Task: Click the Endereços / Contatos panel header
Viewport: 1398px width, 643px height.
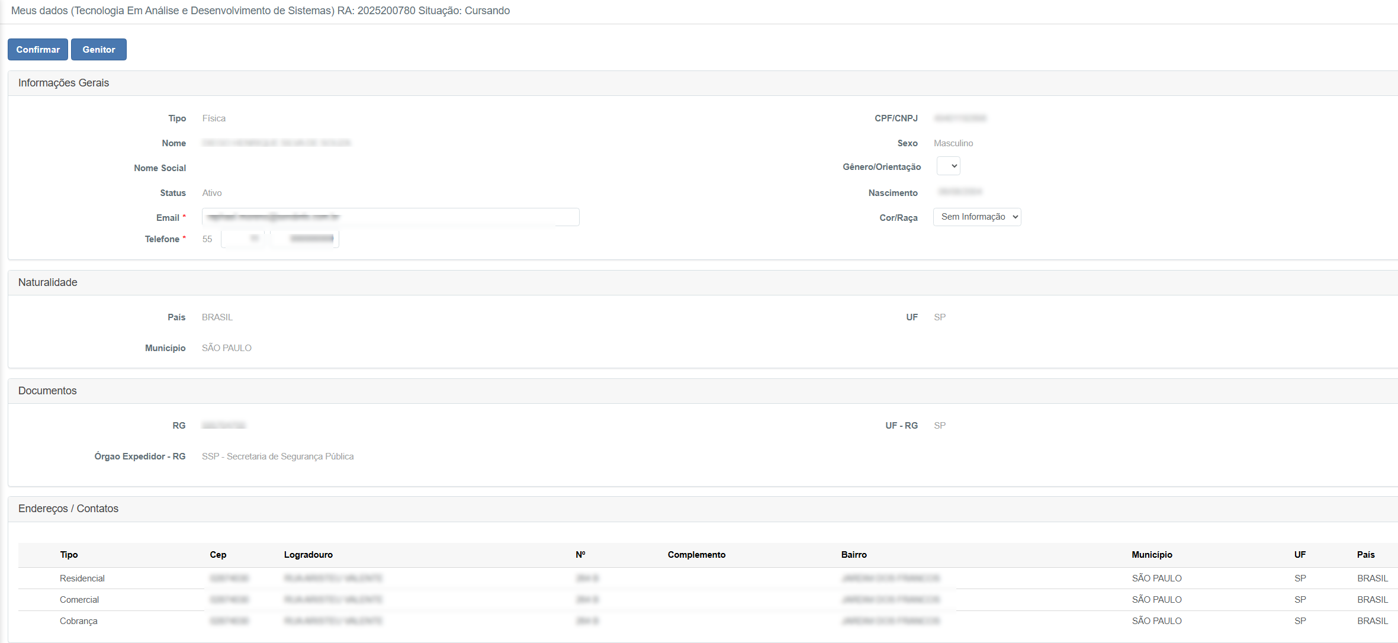Action: 68,509
